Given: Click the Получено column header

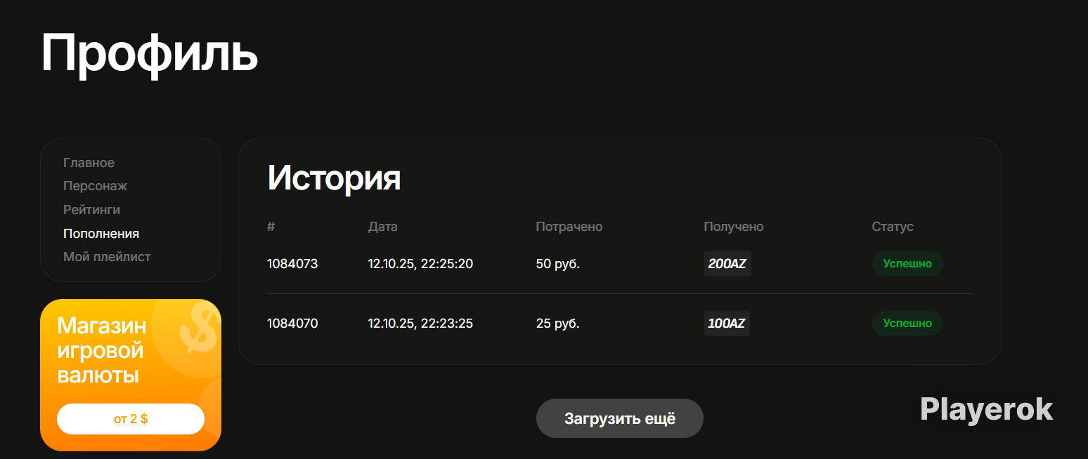Looking at the screenshot, I should pyautogui.click(x=734, y=227).
